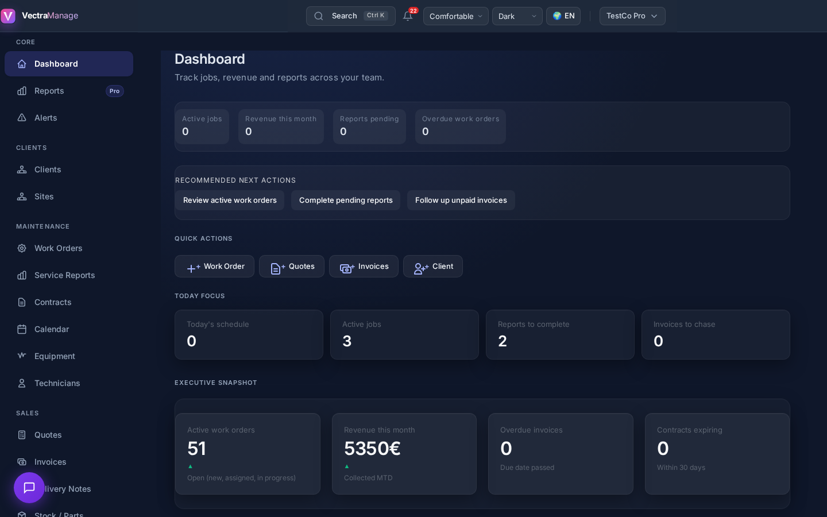This screenshot has width=827, height=517.
Task: Click the Dashboard home icon
Action: pos(22,64)
